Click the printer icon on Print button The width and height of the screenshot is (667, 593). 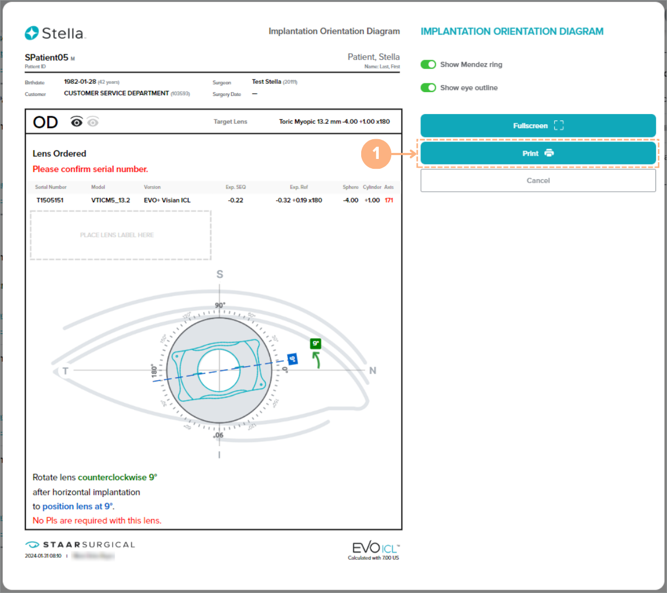[x=549, y=153]
